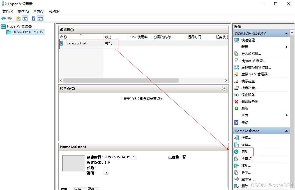
Task: Select the HomeAssistant virtual machine row
Action: 144,43
